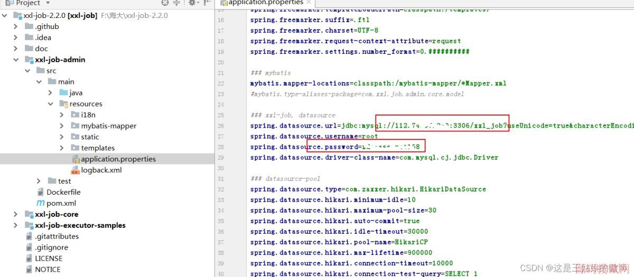The height and width of the screenshot is (277, 634).
Task: Click the xxl-job-executor-samples module icon
Action: [29, 225]
